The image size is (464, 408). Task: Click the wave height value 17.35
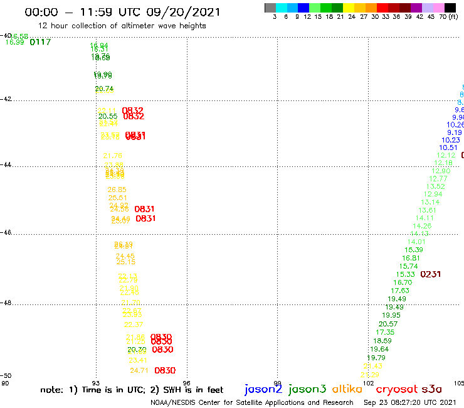click(385, 332)
